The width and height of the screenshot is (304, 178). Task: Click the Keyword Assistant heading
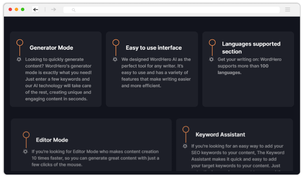(220, 135)
